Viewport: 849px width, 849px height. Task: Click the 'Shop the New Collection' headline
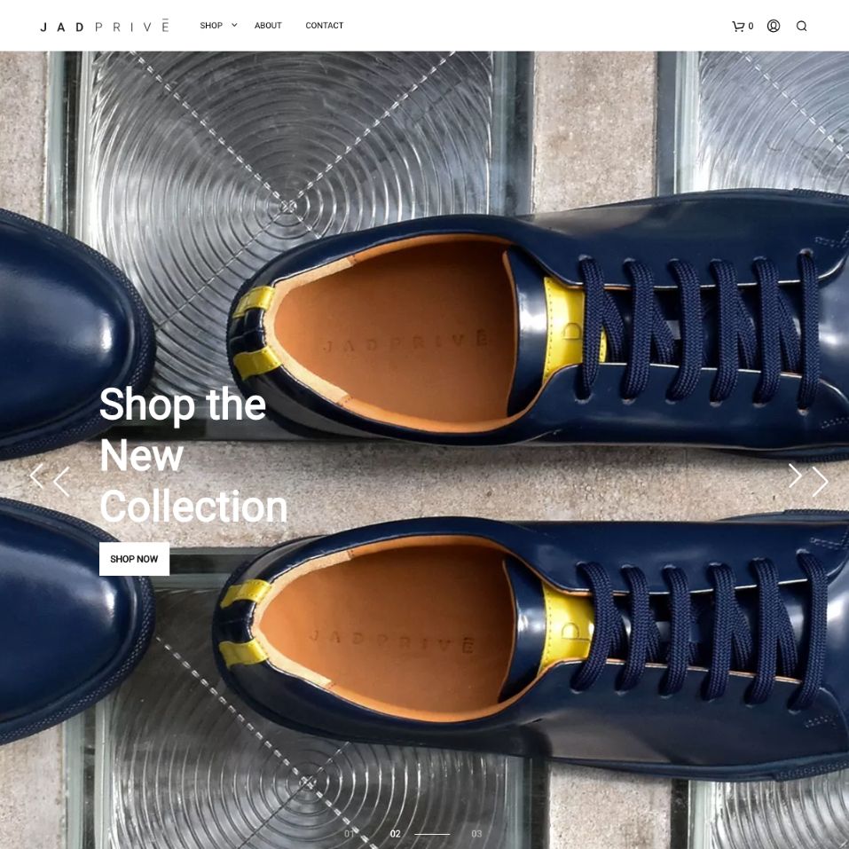coord(193,455)
